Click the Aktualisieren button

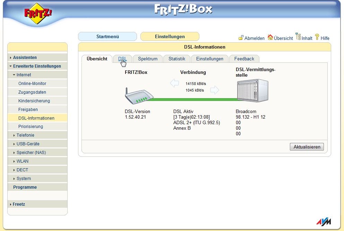point(307,147)
